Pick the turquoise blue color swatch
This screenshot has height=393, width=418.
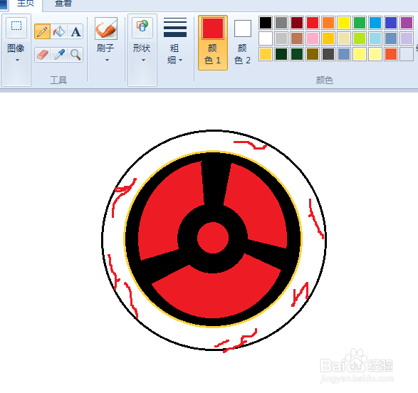point(375,23)
